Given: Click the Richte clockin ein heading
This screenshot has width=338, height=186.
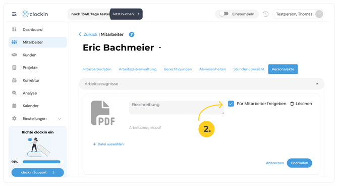Looking at the screenshot, I should 38,132.
